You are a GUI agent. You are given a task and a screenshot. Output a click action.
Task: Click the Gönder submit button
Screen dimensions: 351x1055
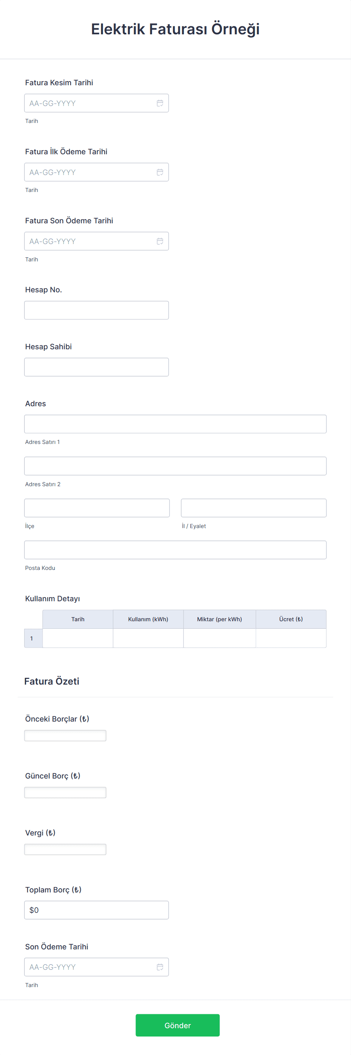pos(177,1025)
